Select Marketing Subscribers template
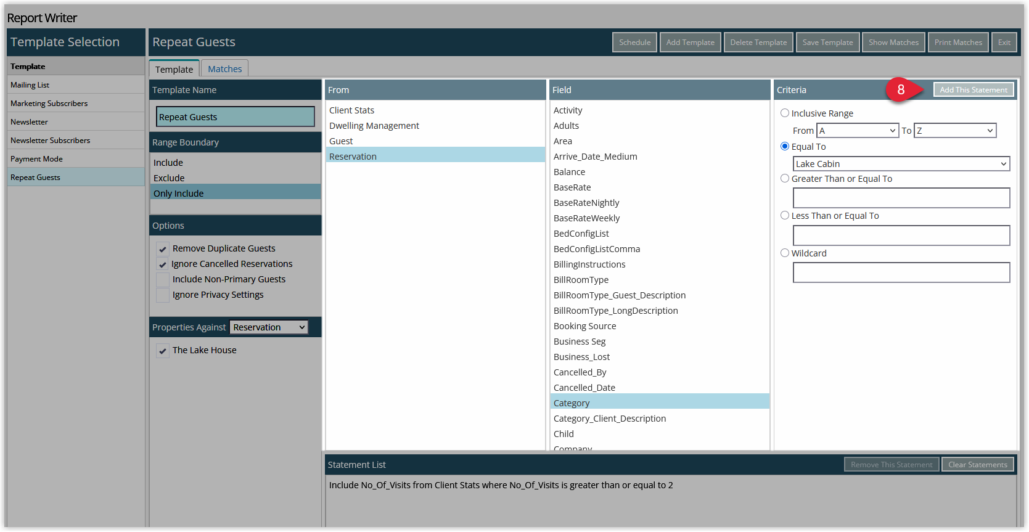This screenshot has width=1029, height=532. click(76, 103)
